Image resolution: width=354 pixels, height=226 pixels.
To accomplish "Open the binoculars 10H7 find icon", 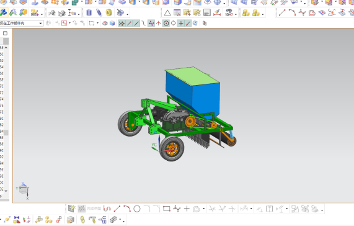I will (x=229, y=12).
